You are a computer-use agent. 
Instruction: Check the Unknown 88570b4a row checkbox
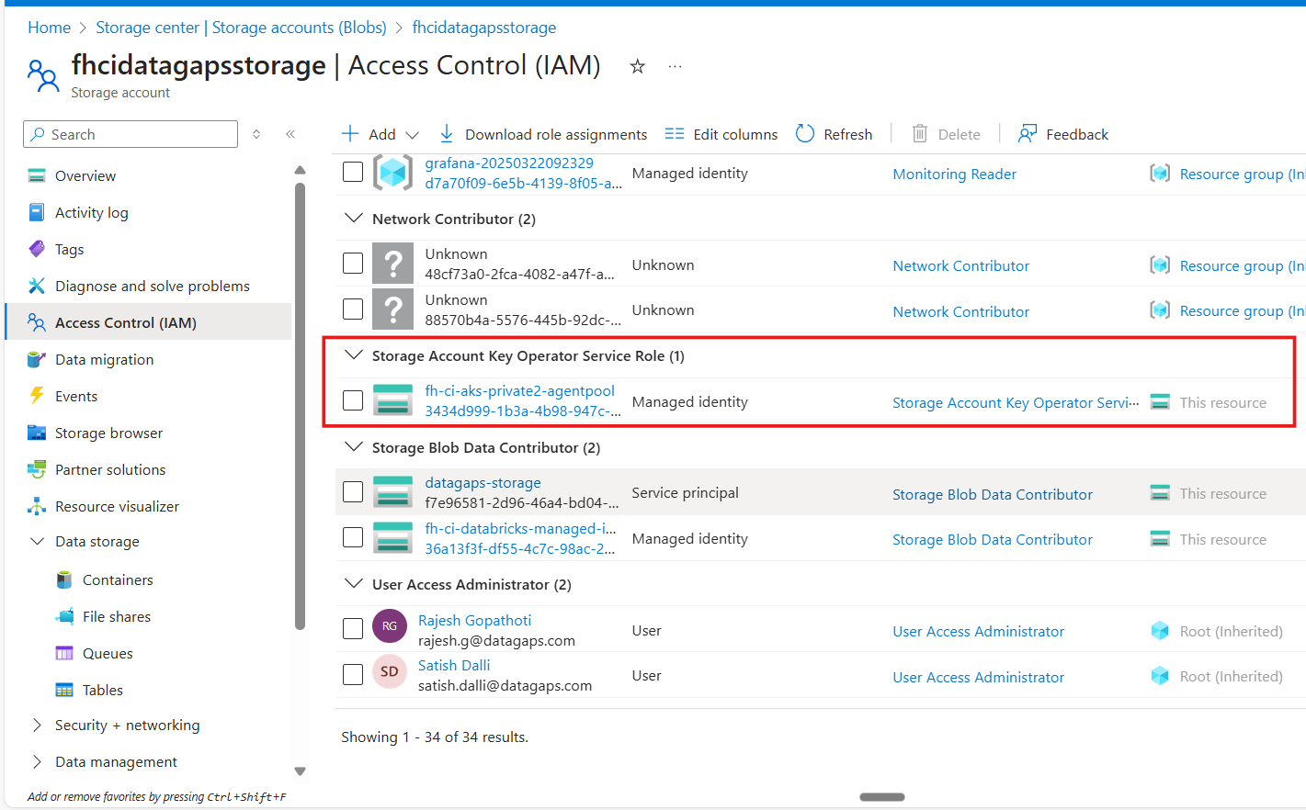click(353, 309)
